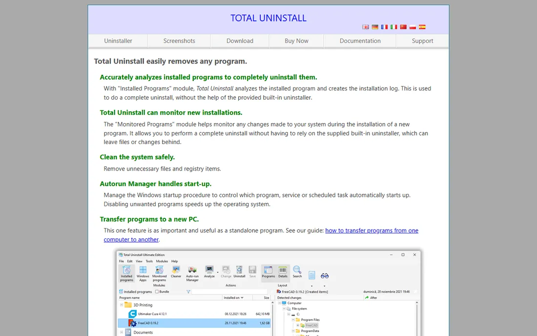
Task: Switch language with the Polish flag icon
Action: (x=413, y=27)
